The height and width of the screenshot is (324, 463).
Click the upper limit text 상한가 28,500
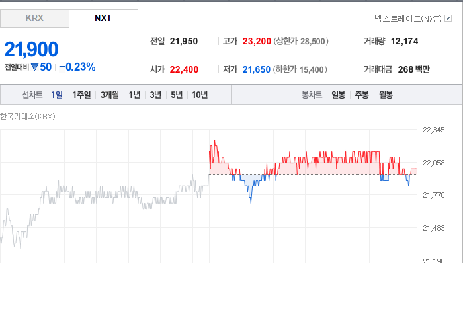click(301, 41)
